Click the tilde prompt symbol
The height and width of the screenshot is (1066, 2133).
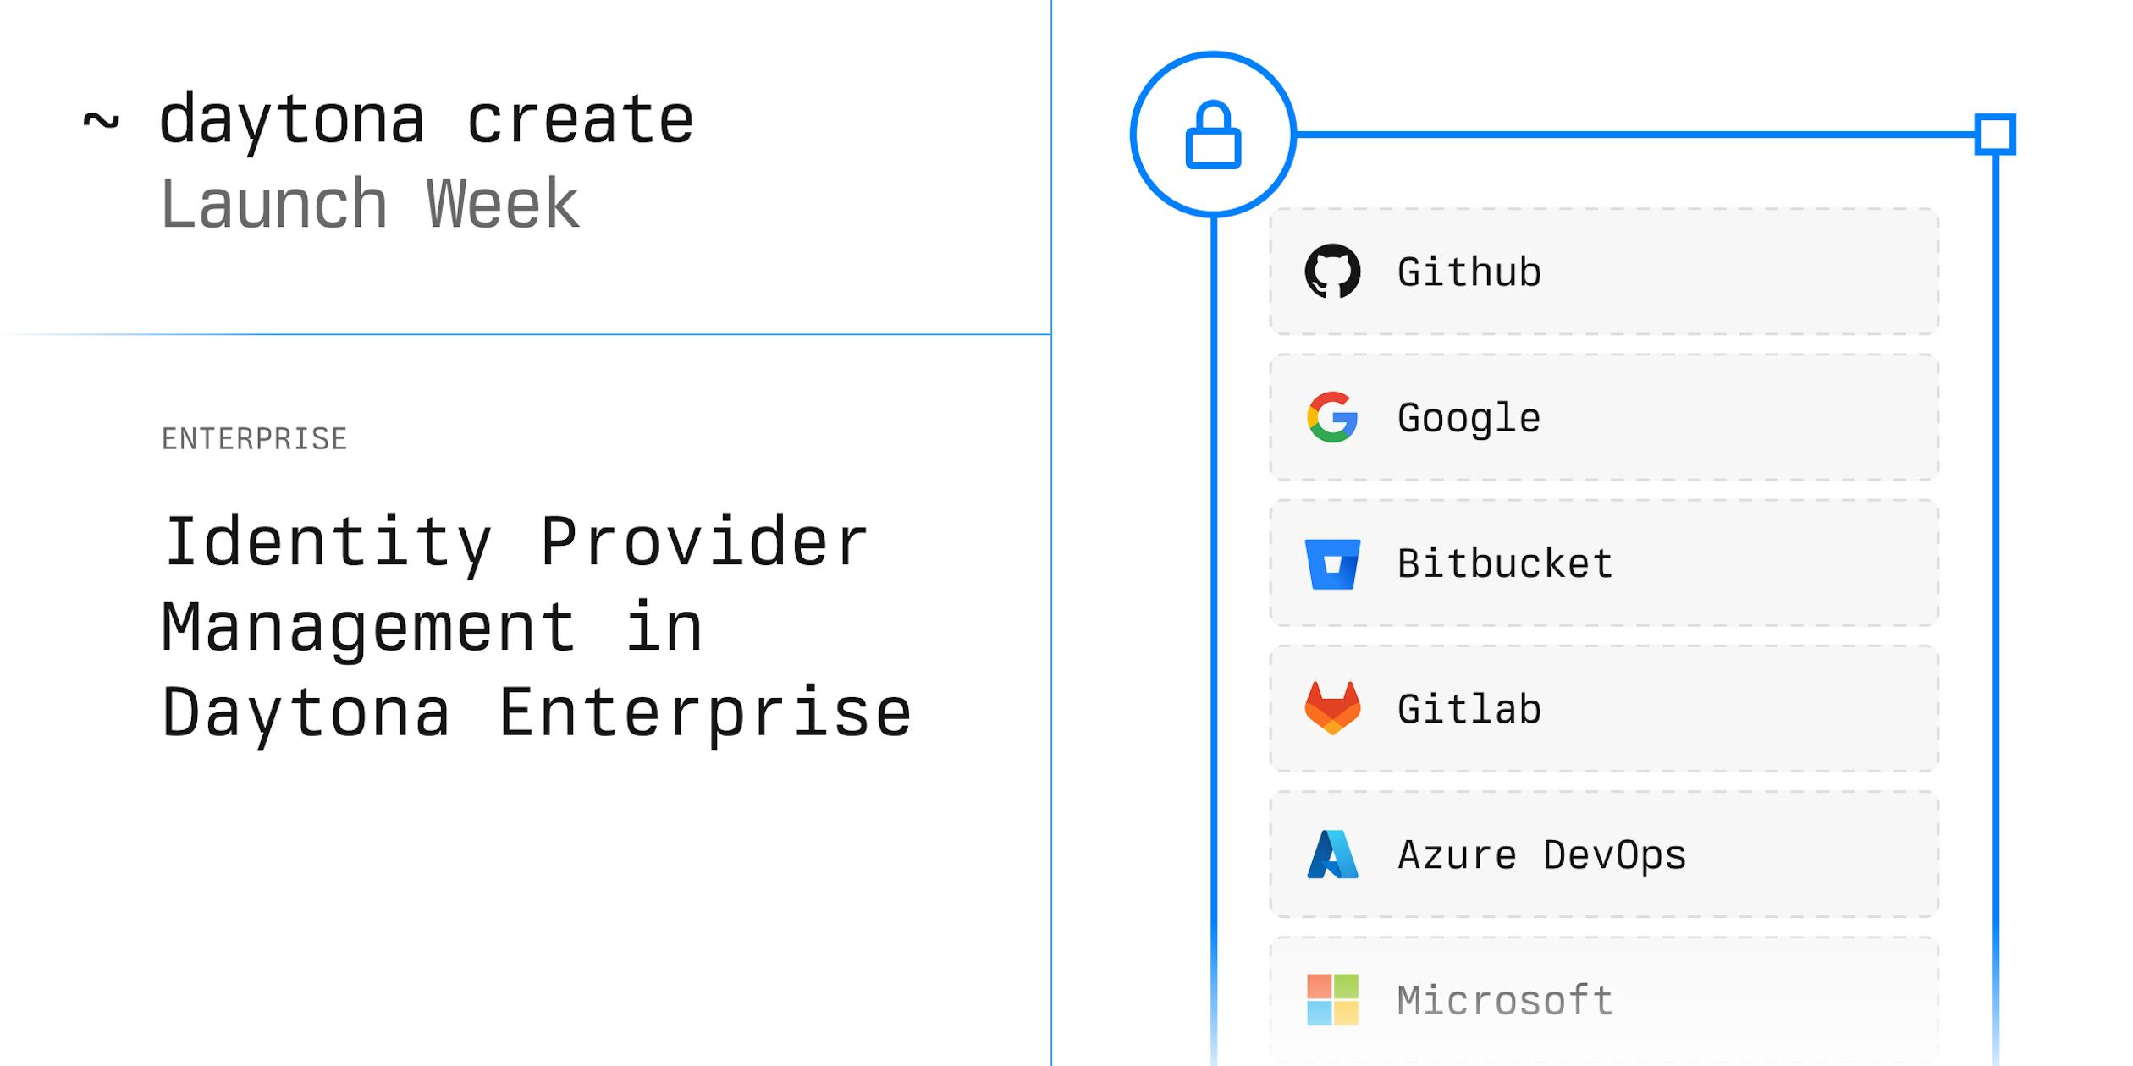(x=101, y=121)
